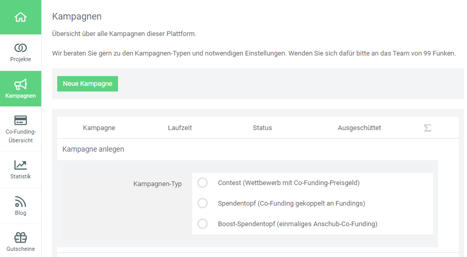Click the Contest (Wettbewerb mit Co-Funding-Preisgeld) label
Viewport: 467px width, 257px height.
coord(289,182)
